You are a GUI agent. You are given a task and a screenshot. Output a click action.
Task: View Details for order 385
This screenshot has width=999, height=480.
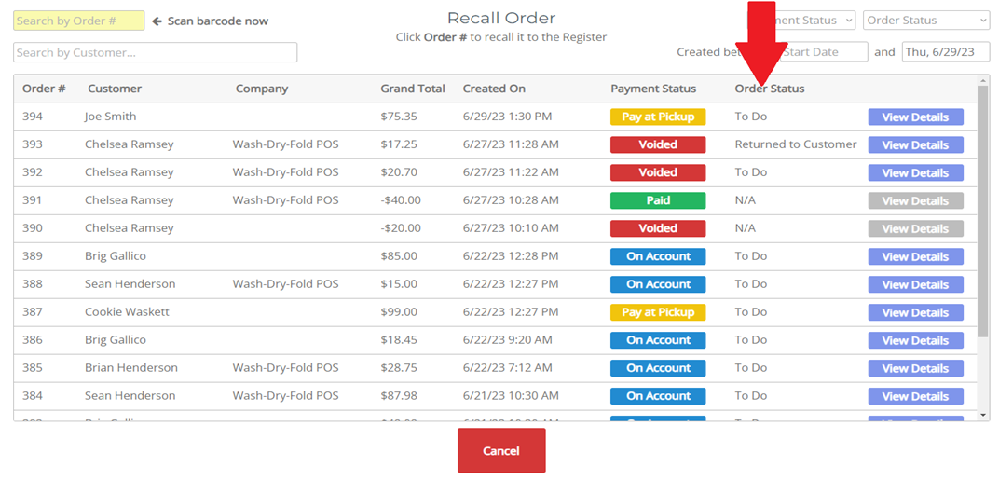[x=915, y=368]
